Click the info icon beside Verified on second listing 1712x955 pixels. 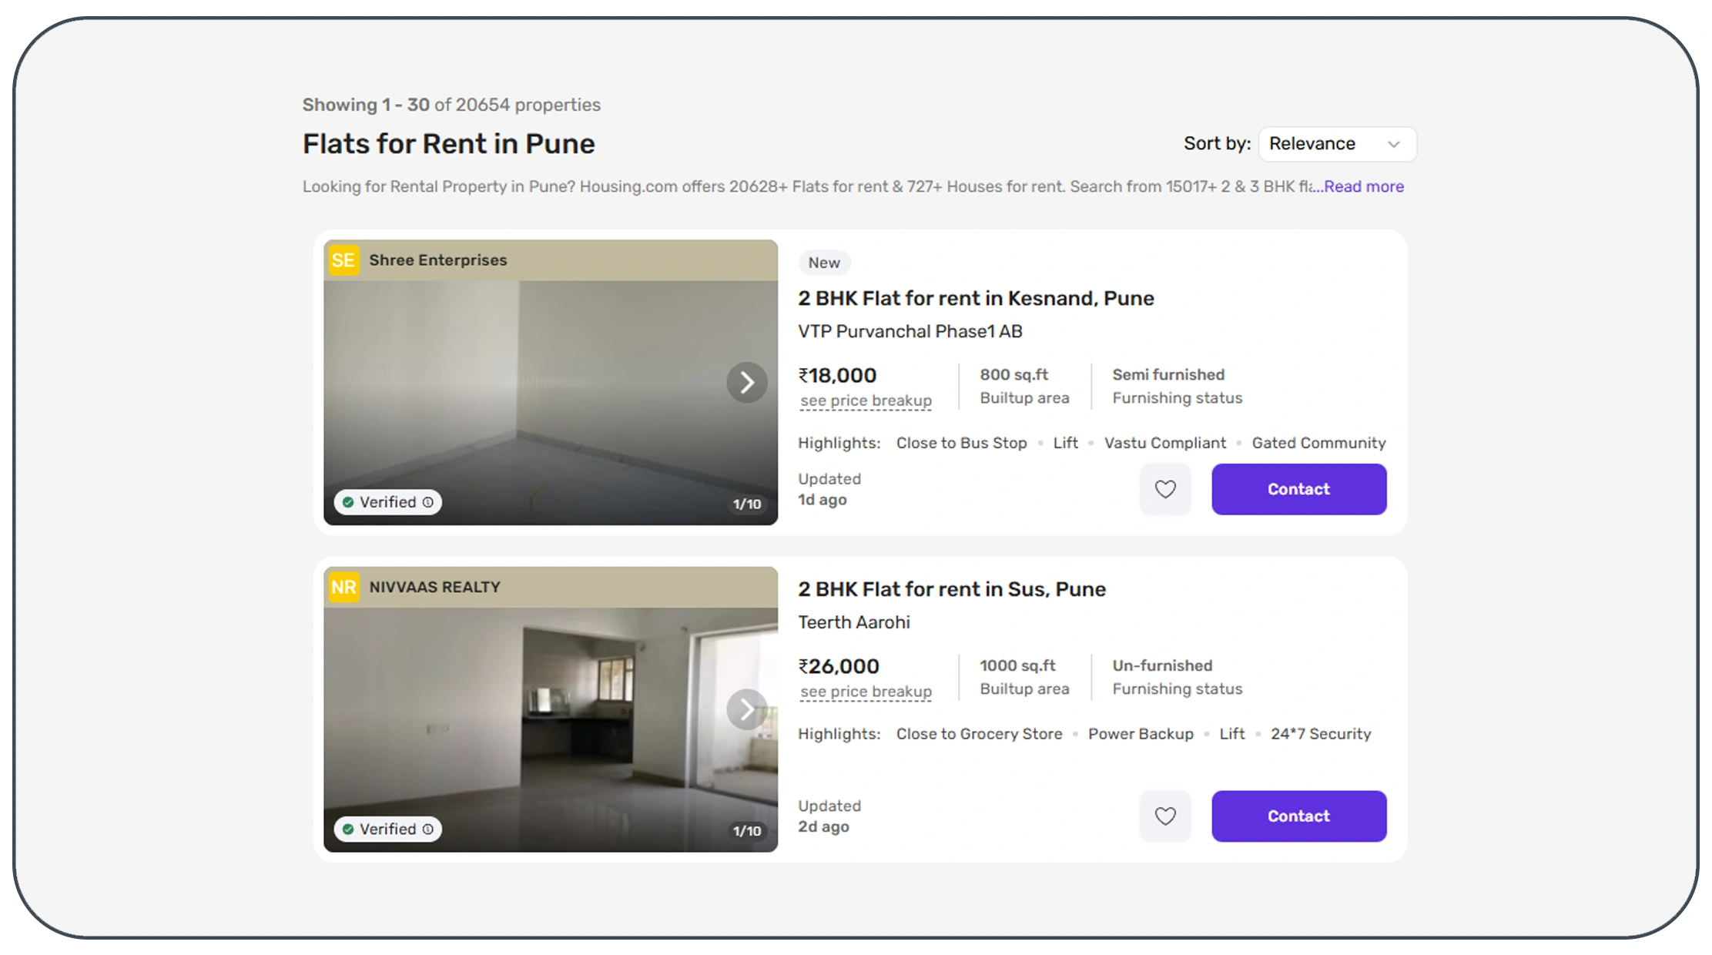[429, 829]
